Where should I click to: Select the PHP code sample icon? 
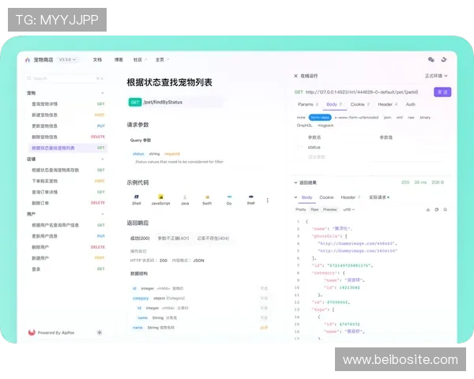(x=251, y=197)
